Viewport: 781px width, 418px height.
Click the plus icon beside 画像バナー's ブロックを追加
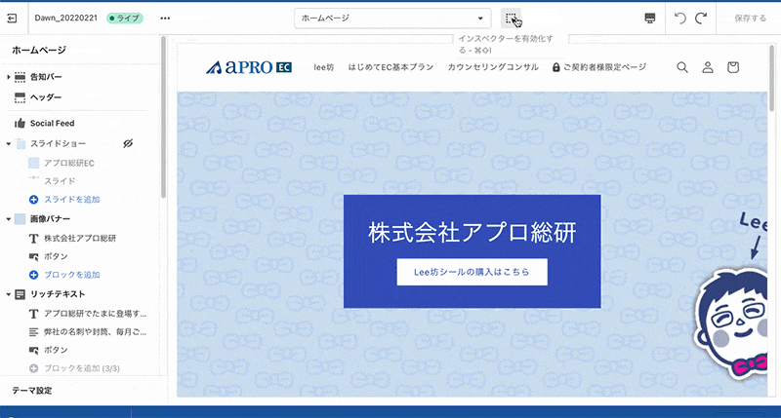[x=33, y=275]
